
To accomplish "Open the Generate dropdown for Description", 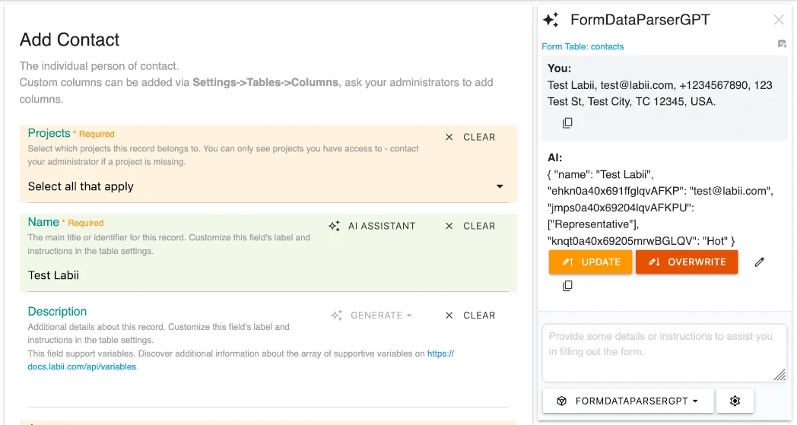I will 372,315.
